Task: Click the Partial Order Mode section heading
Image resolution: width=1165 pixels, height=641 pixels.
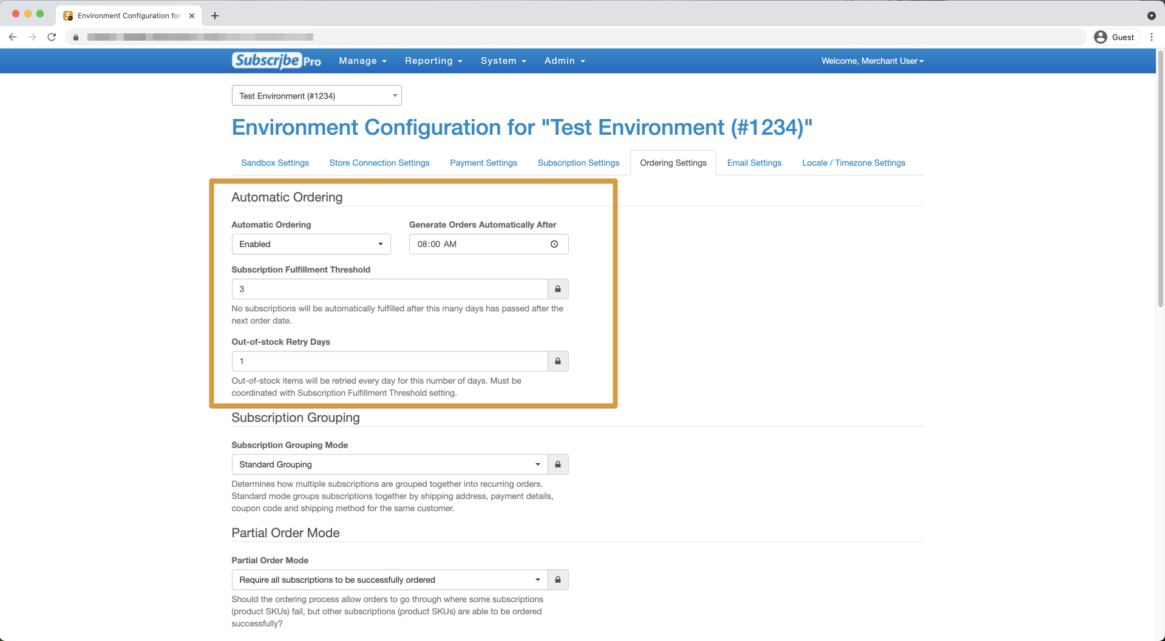Action: coord(285,533)
